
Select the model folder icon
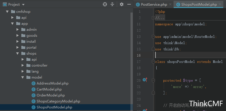[x=28, y=77]
